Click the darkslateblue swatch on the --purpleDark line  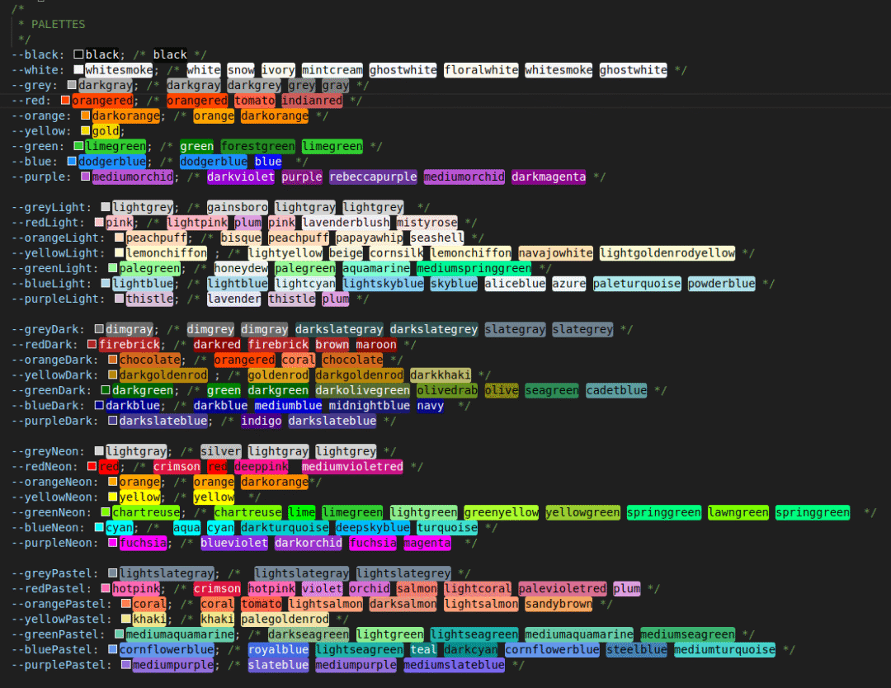[113, 421]
